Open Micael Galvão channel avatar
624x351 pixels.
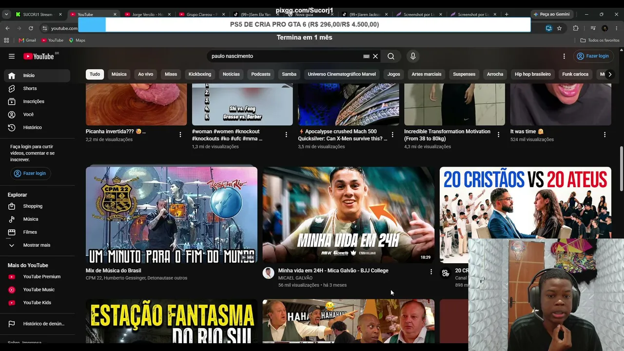point(269,273)
